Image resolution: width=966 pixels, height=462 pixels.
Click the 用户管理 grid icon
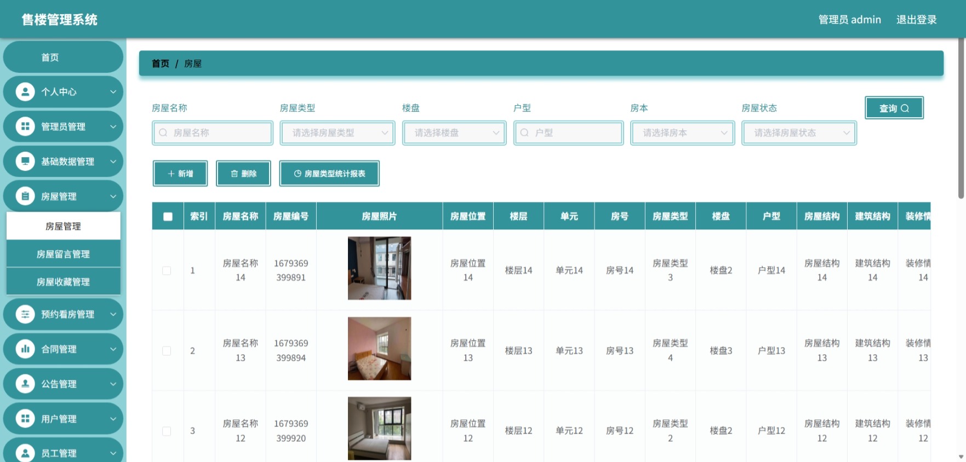(25, 419)
